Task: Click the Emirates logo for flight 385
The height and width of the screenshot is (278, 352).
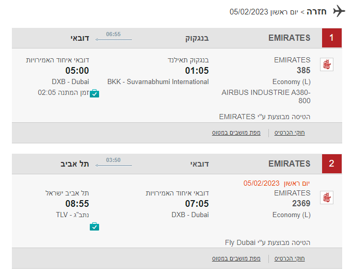Action: [x=327, y=64]
